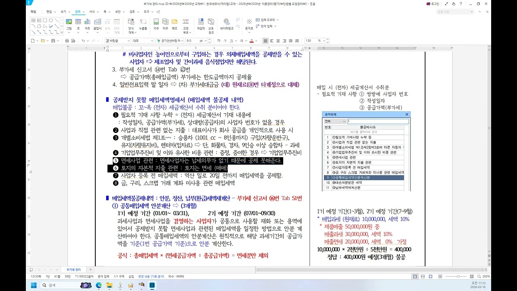The height and width of the screenshot is (291, 517).
Task: Open the 파일 menu
Action: tap(33, 12)
